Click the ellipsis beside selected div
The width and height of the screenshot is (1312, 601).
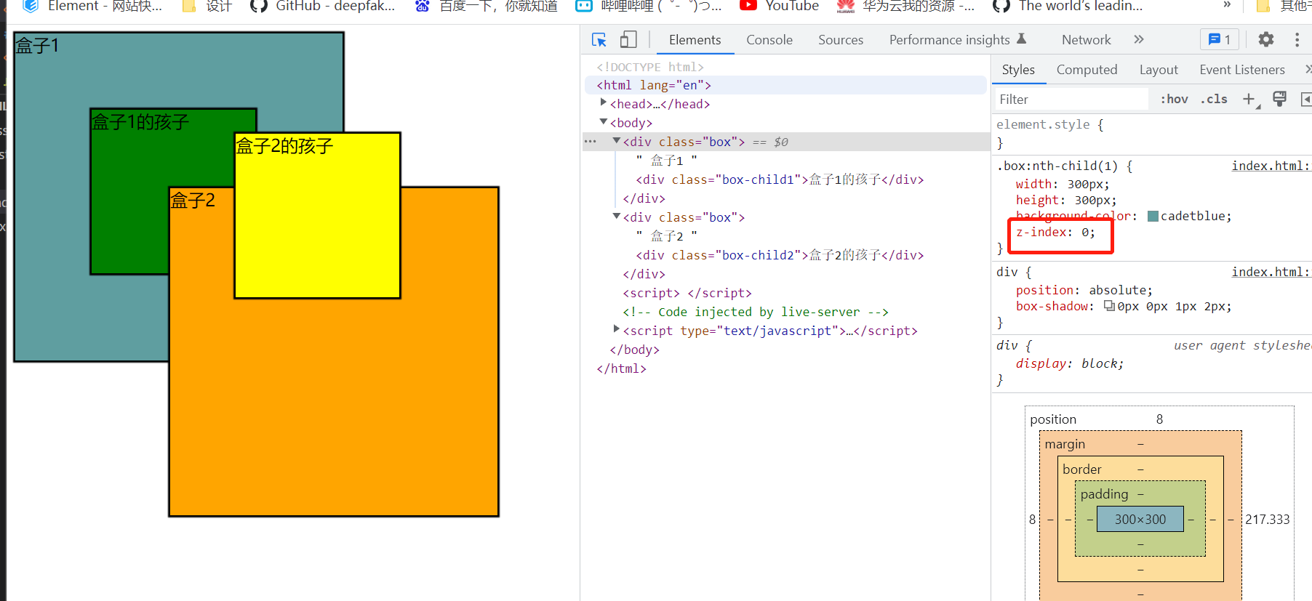tap(591, 142)
